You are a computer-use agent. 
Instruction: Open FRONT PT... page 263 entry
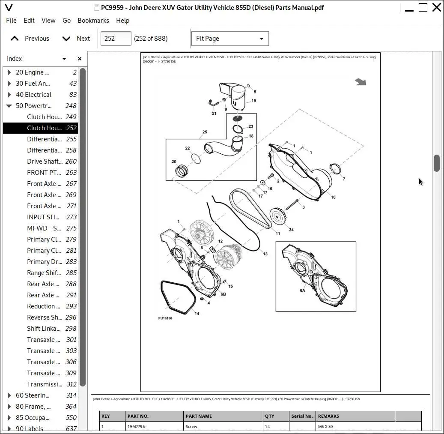41,173
